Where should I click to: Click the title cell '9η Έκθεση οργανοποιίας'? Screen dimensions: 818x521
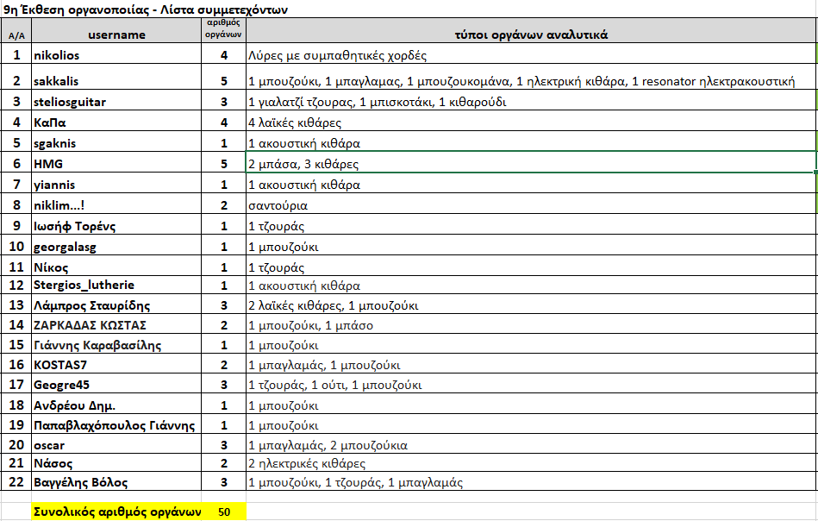pos(147,9)
